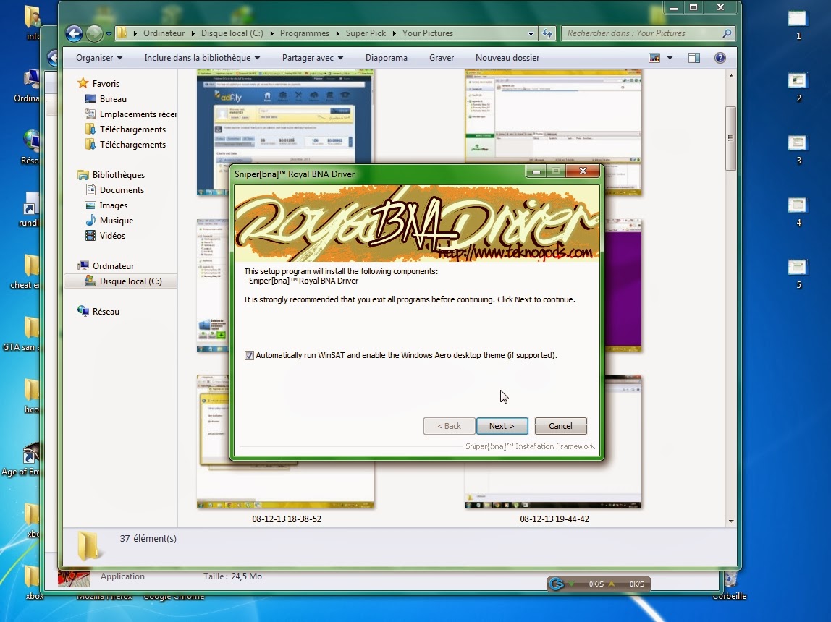This screenshot has width=831, height=622.
Task: Expand the address bar history dropdown
Action: click(x=531, y=33)
